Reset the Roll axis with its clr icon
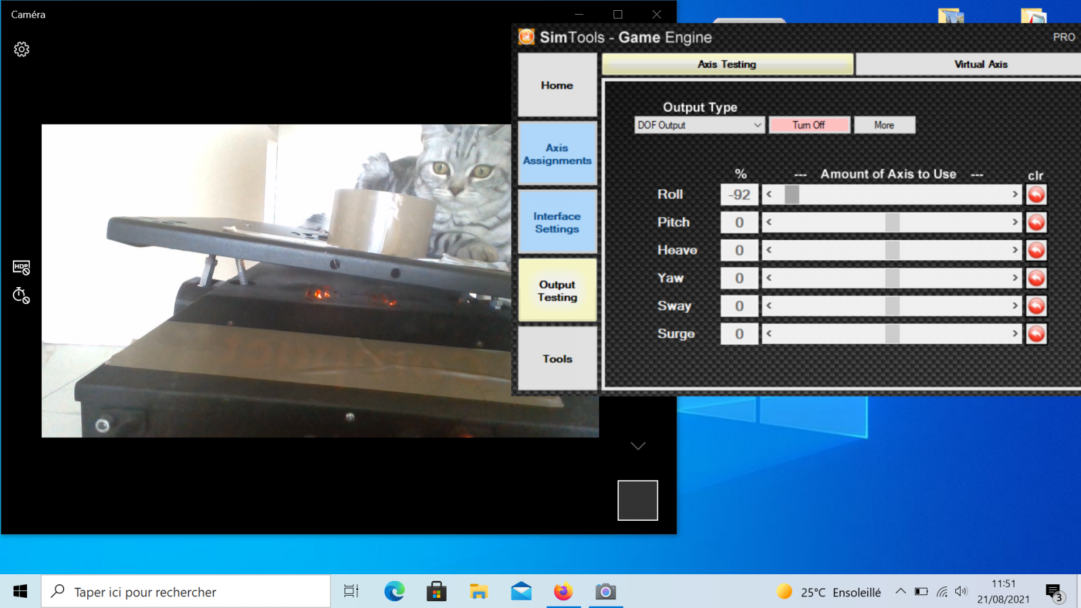Viewport: 1081px width, 608px height. [1036, 194]
